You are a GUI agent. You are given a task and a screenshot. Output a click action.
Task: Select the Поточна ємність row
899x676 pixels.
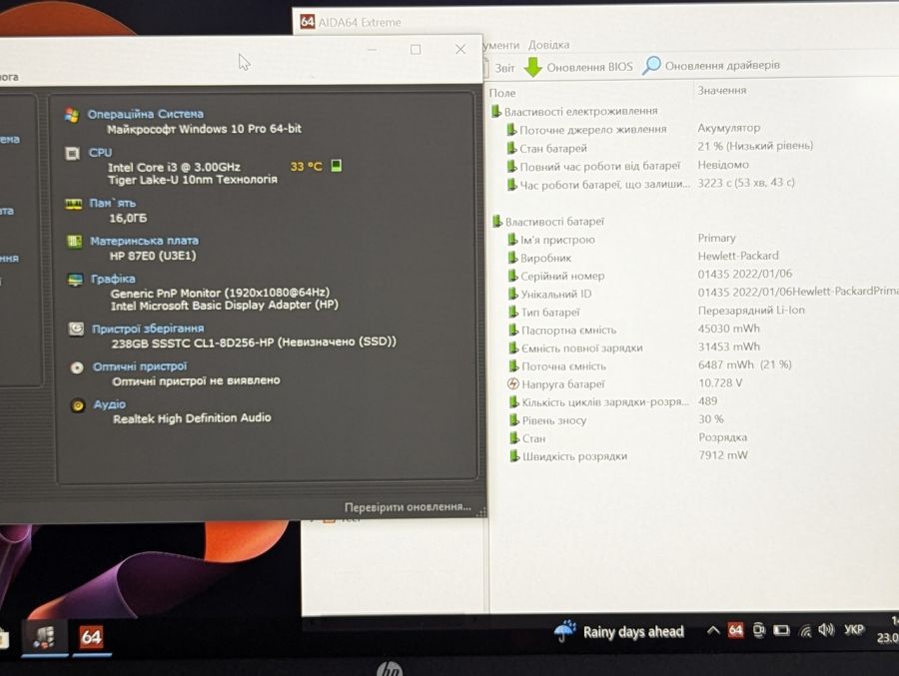click(x=650, y=365)
